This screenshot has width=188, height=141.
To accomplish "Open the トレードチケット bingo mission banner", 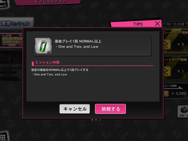I will click(11, 41).
